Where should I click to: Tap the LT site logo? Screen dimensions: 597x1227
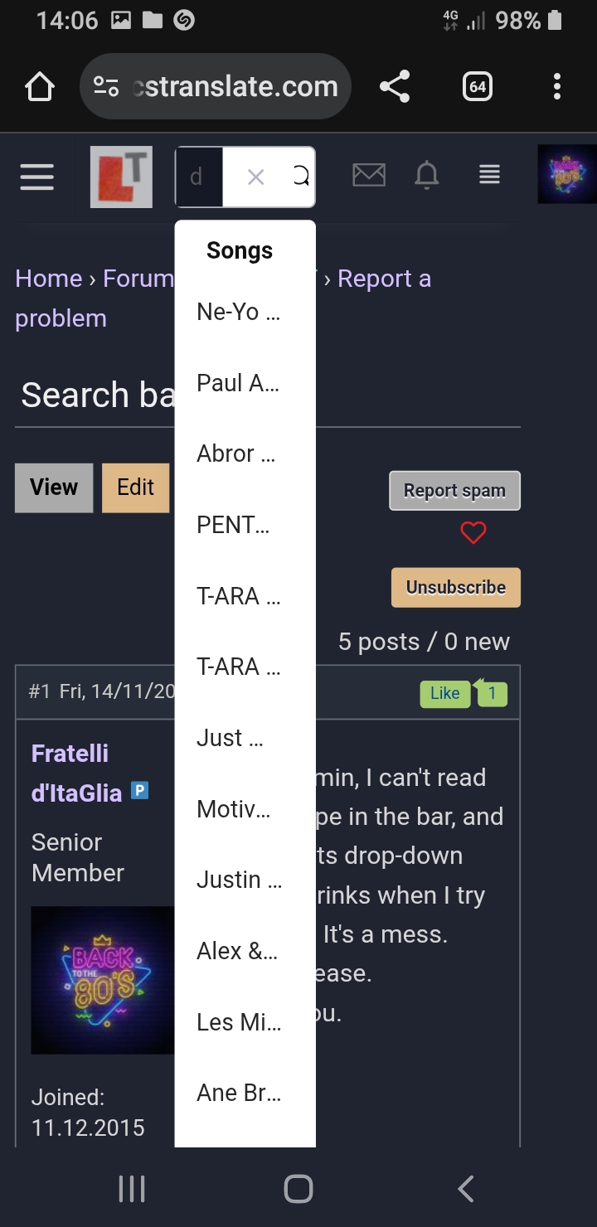(x=121, y=177)
